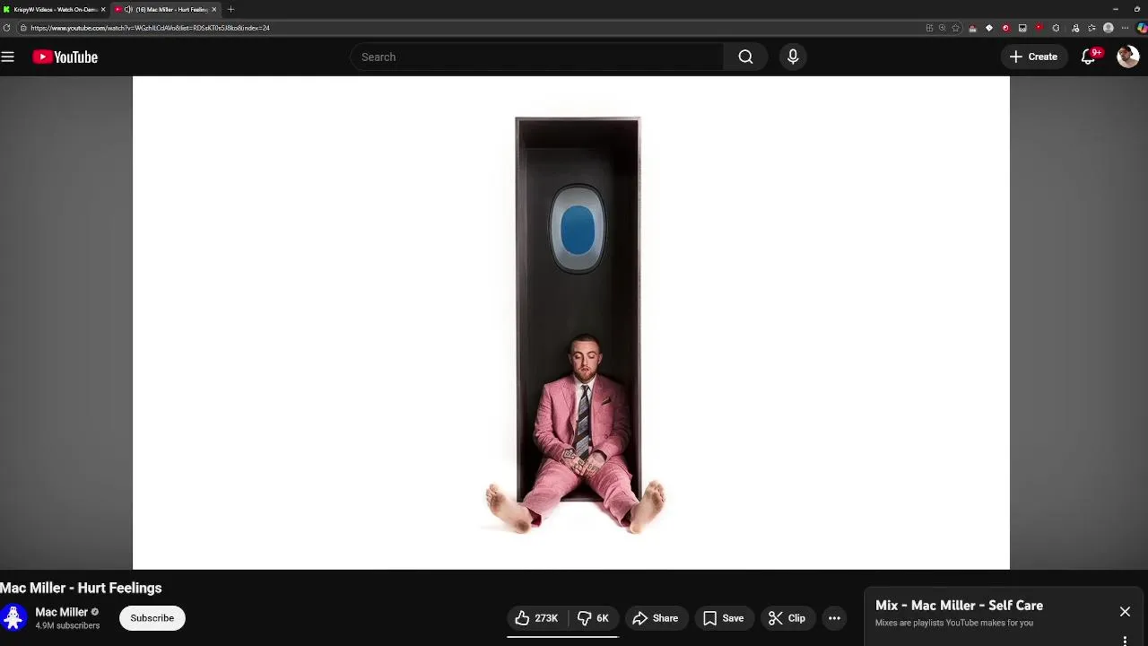Screen dimensions: 1148x646
Task: Open the Favorites star-list icon
Action: (x=1091, y=28)
